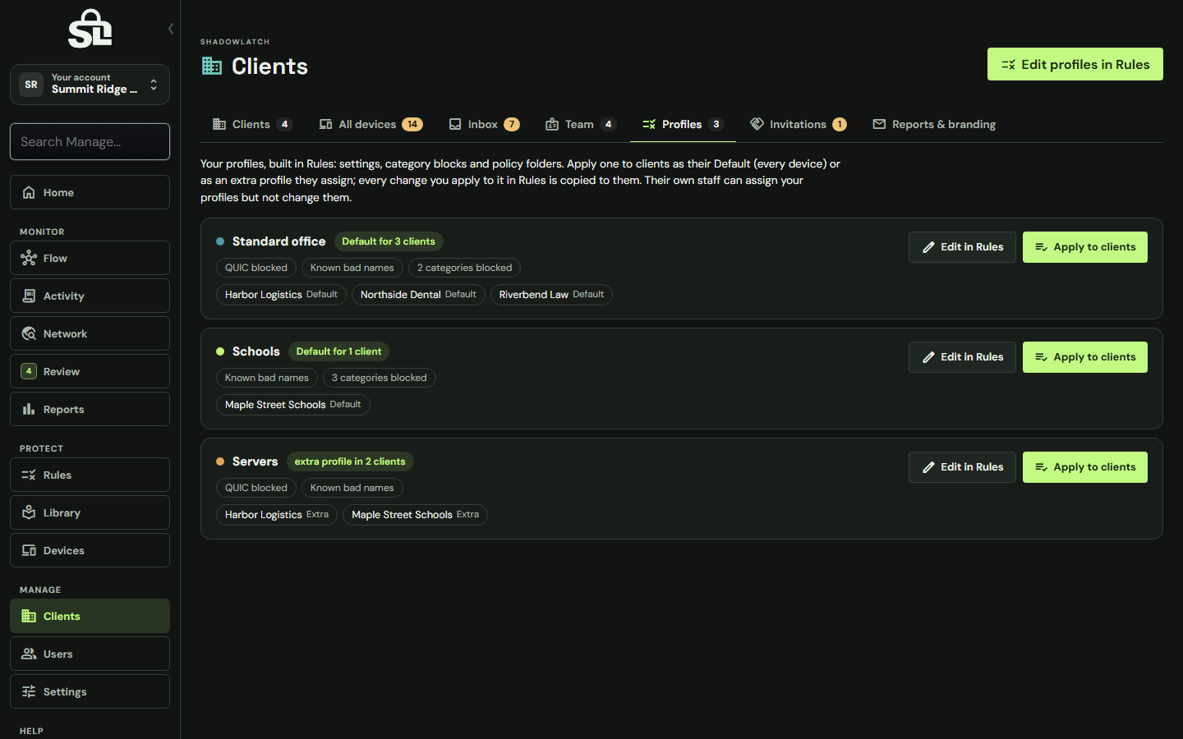
Task: Click the '3 categories blocked' tag
Action: pos(379,378)
